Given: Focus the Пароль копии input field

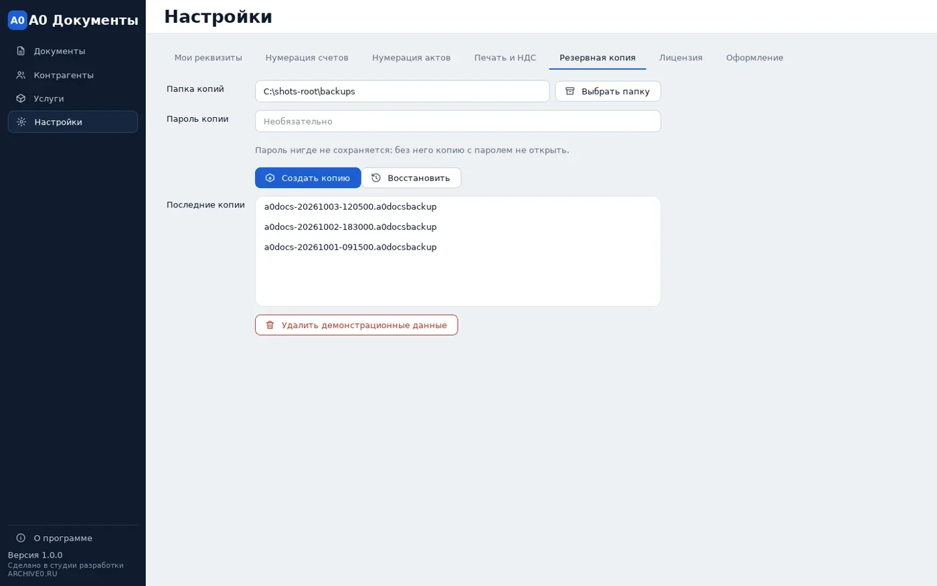Looking at the screenshot, I should [458, 121].
